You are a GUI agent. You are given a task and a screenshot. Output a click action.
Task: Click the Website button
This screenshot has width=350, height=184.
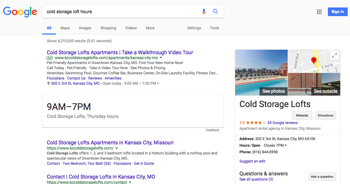click(x=302, y=115)
